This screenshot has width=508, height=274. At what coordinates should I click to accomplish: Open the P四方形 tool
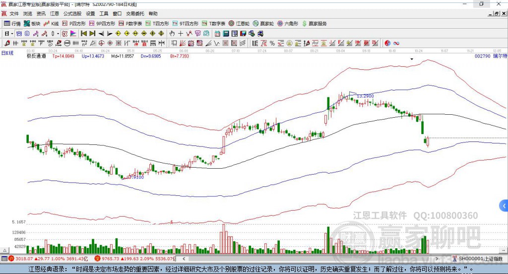(74, 24)
